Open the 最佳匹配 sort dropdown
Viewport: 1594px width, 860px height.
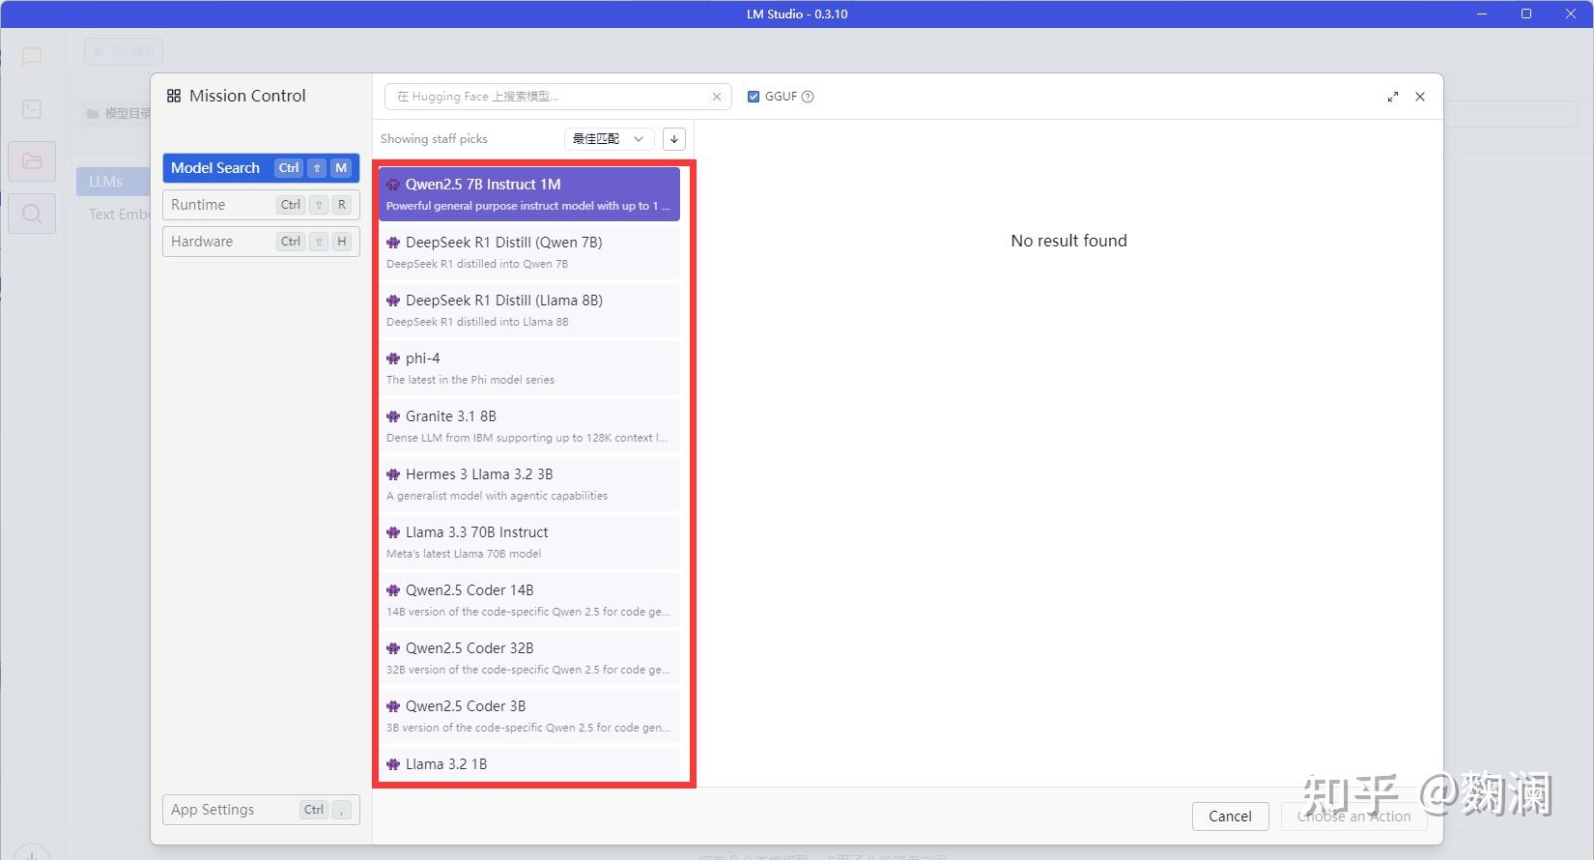point(609,139)
